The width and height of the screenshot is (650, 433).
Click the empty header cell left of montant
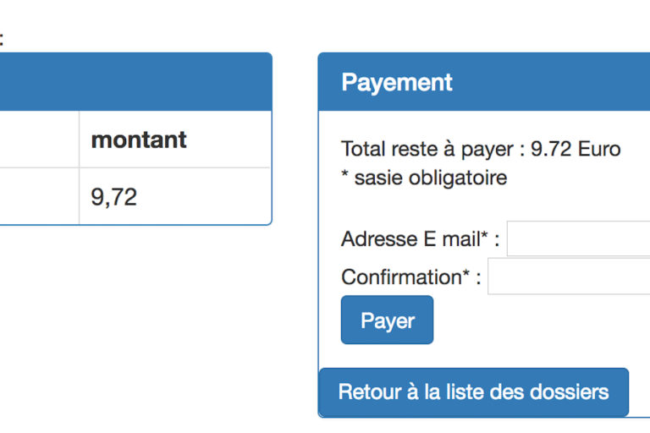point(38,140)
